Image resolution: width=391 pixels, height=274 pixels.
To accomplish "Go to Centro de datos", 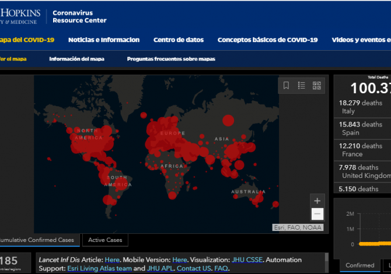I will click(x=179, y=40).
